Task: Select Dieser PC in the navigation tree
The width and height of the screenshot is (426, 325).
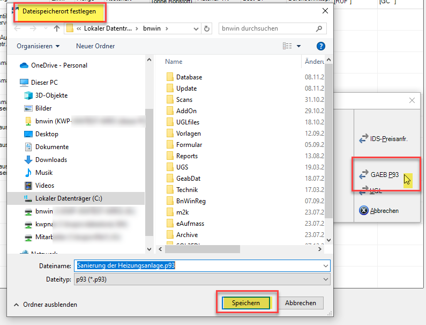Action: coord(44,82)
